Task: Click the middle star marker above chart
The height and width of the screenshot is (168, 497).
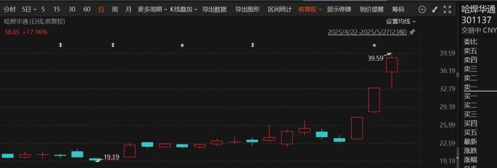Action: (x=182, y=45)
